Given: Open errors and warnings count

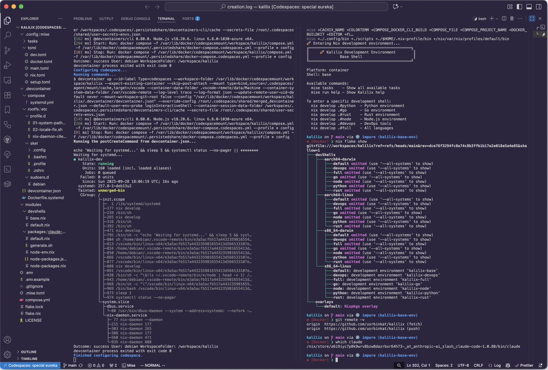Looking at the screenshot, I should click(95, 365).
